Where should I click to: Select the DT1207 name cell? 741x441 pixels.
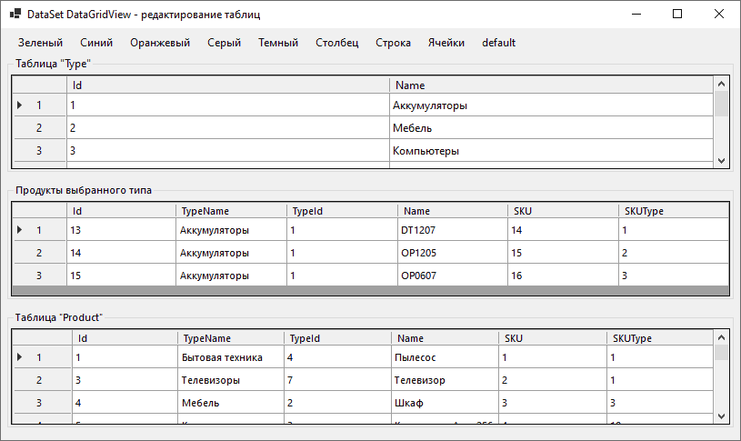453,230
